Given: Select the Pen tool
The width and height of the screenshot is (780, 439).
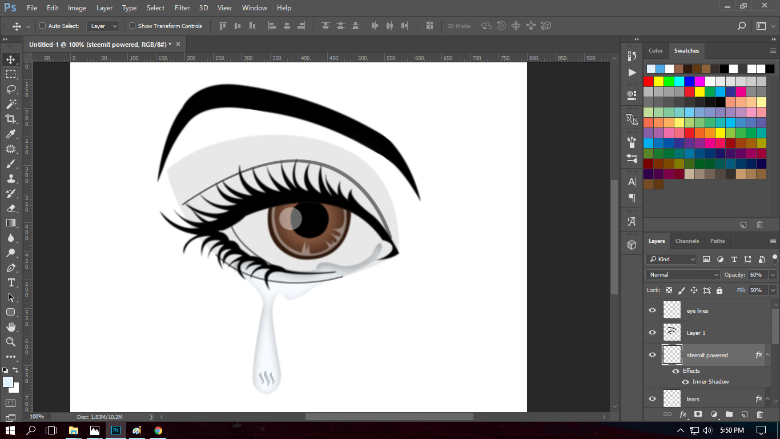Looking at the screenshot, I should [x=11, y=268].
